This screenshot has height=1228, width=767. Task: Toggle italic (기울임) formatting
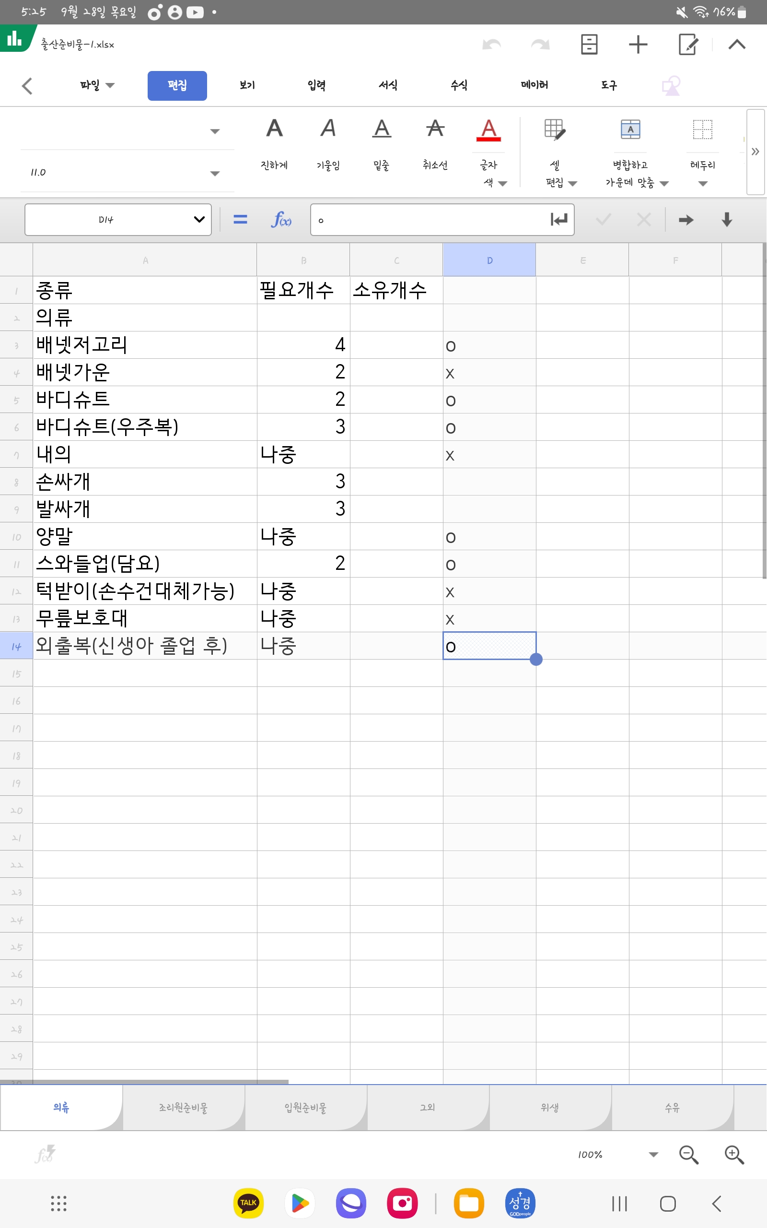(x=328, y=142)
